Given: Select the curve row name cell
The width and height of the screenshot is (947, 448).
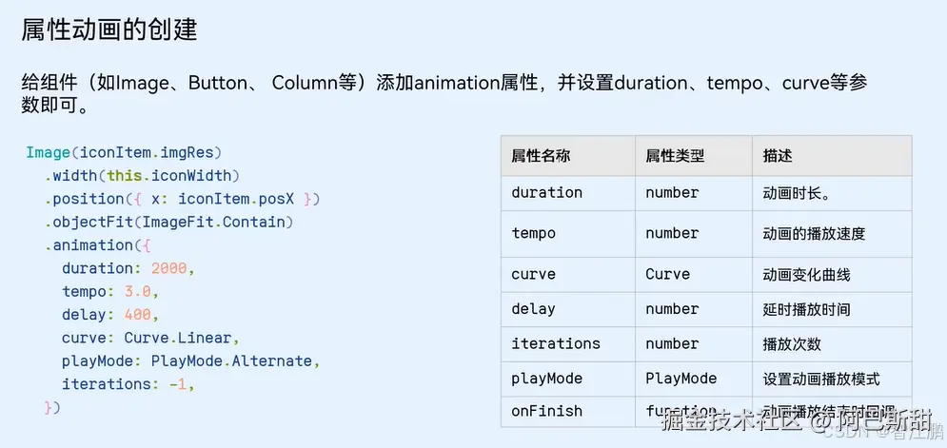Looking at the screenshot, I should tap(533, 274).
